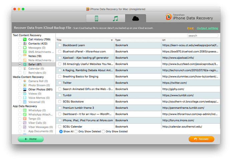Screen dimensions: 232x161
Task: Click the Title column sort arrow
Action: coord(112,40)
